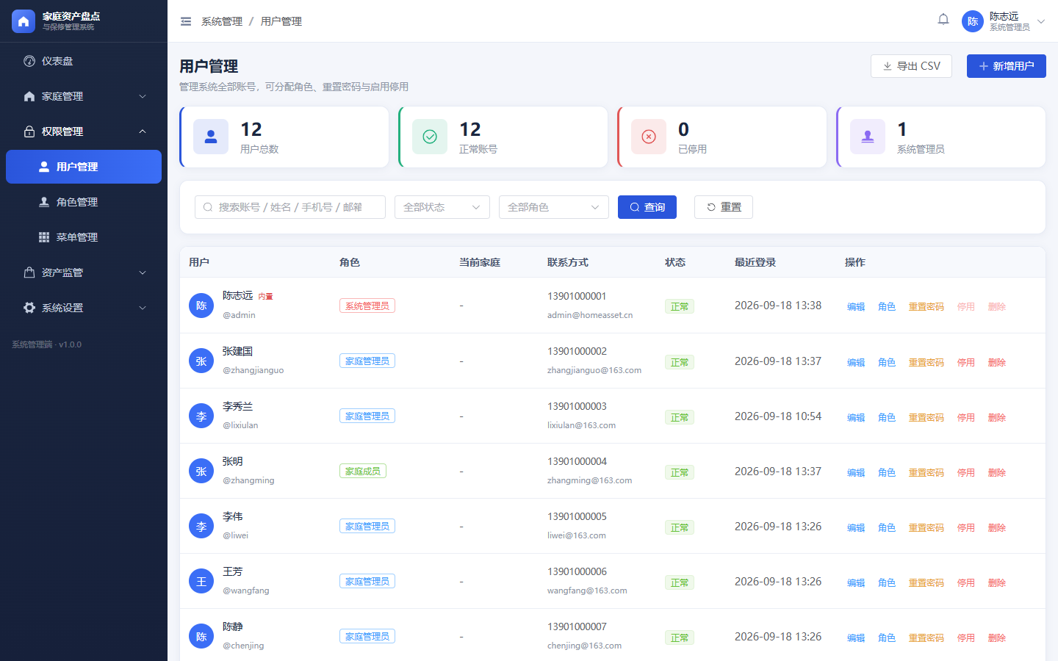This screenshot has width=1058, height=661.
Task: Click 张建国's round avatar
Action: [201, 361]
